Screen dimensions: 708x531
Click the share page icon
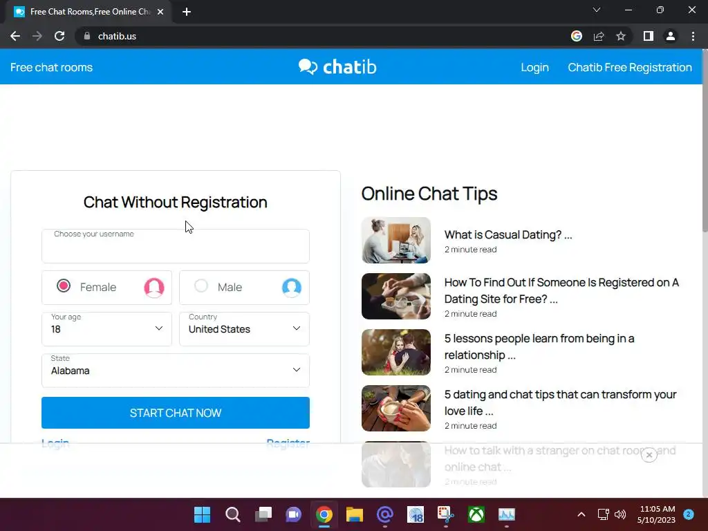599,36
